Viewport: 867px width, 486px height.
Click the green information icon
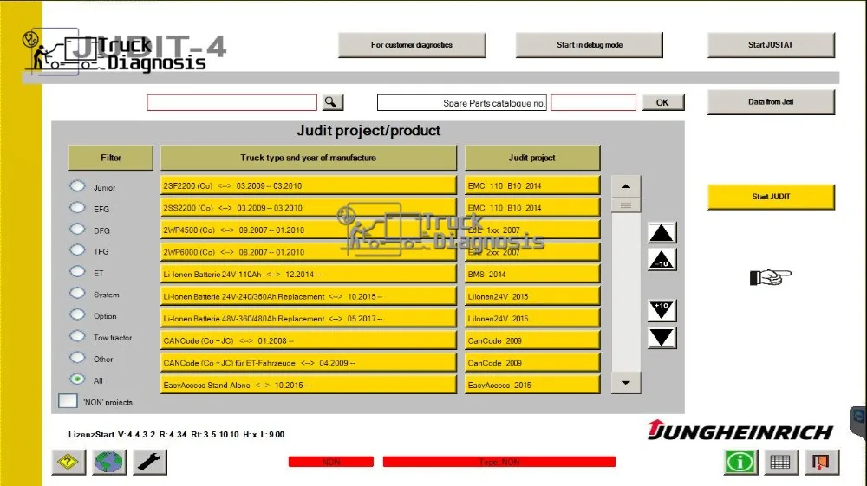coord(740,462)
